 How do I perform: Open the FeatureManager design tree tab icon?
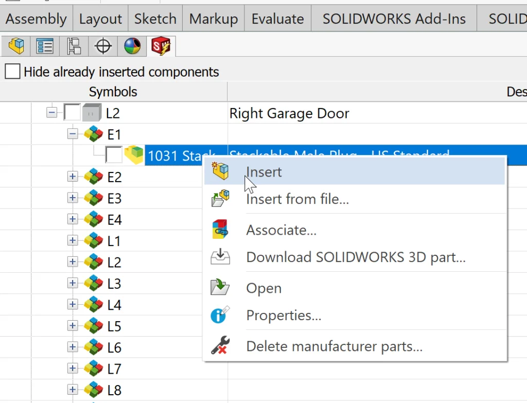16,46
